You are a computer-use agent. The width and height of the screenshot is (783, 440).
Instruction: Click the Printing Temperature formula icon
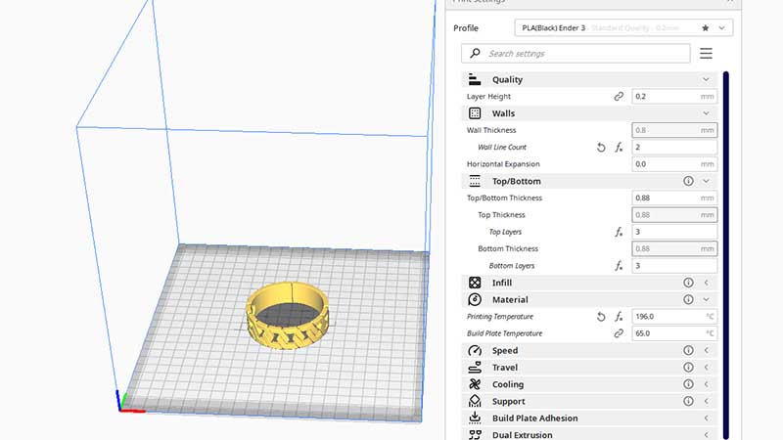pos(619,317)
